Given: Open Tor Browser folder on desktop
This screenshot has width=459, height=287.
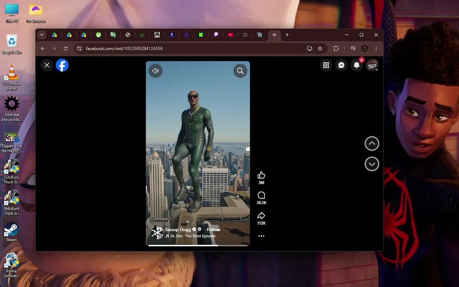Looking at the screenshot, I should (36, 14).
